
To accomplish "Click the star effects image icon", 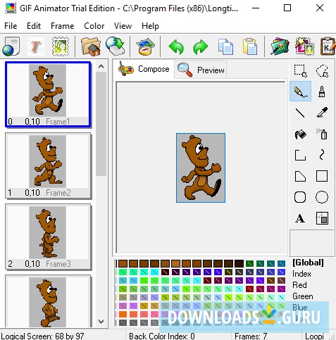I will point(304,46).
